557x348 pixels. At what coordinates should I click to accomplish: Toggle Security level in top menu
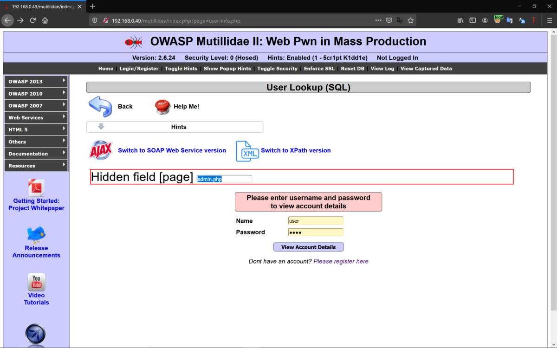tap(277, 69)
